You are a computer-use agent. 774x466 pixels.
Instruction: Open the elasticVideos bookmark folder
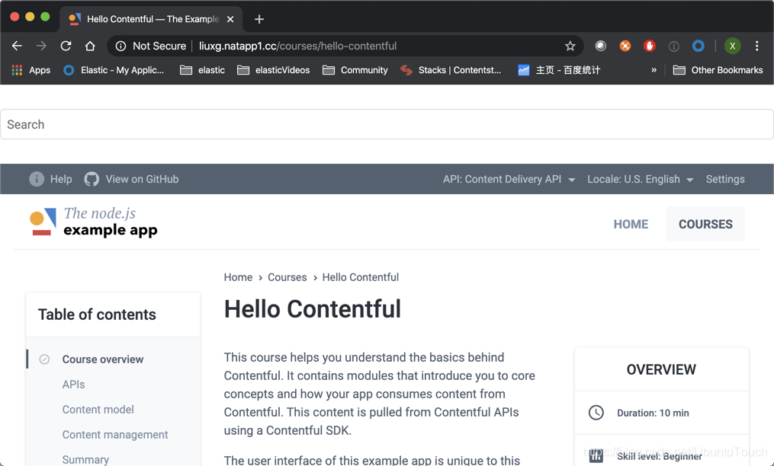[274, 70]
